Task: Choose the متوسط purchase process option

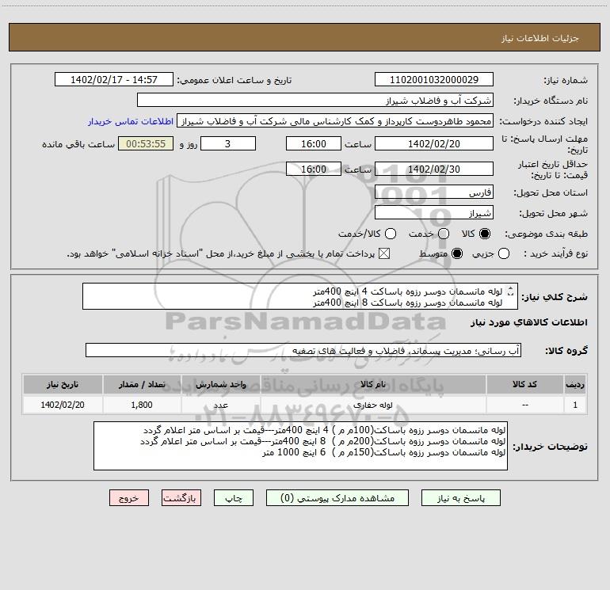Action: [x=457, y=254]
